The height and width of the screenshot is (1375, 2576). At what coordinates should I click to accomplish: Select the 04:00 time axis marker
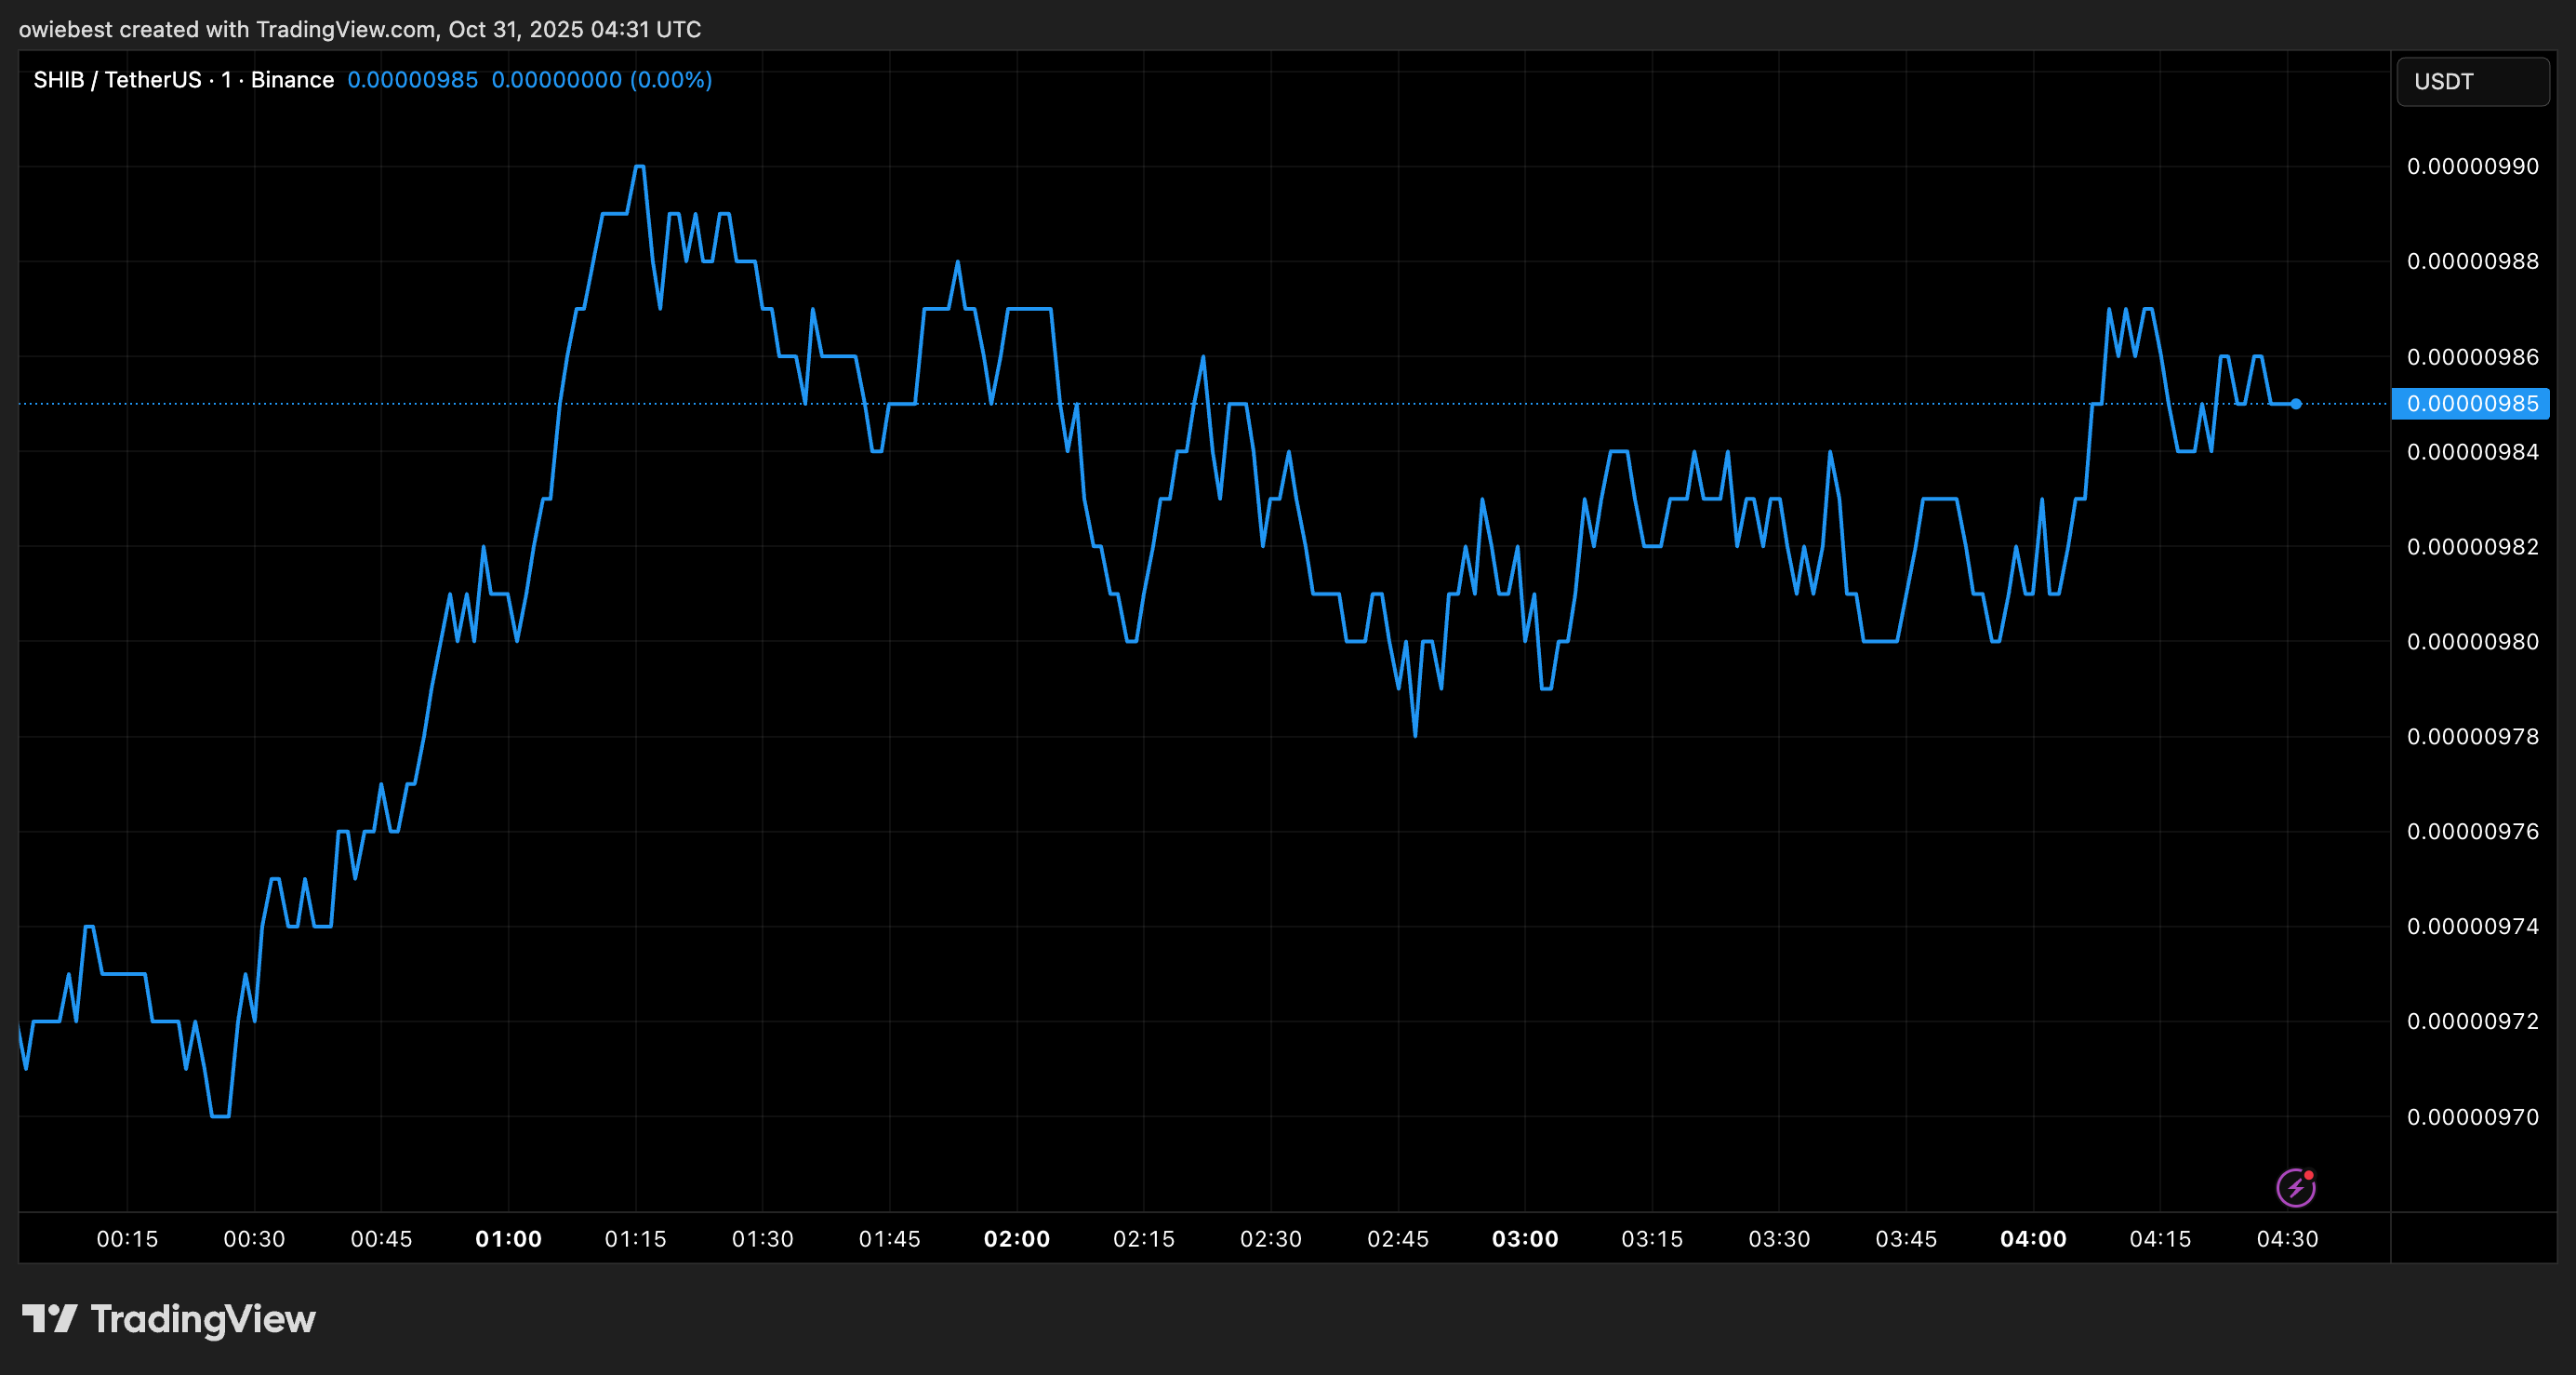(2032, 1239)
